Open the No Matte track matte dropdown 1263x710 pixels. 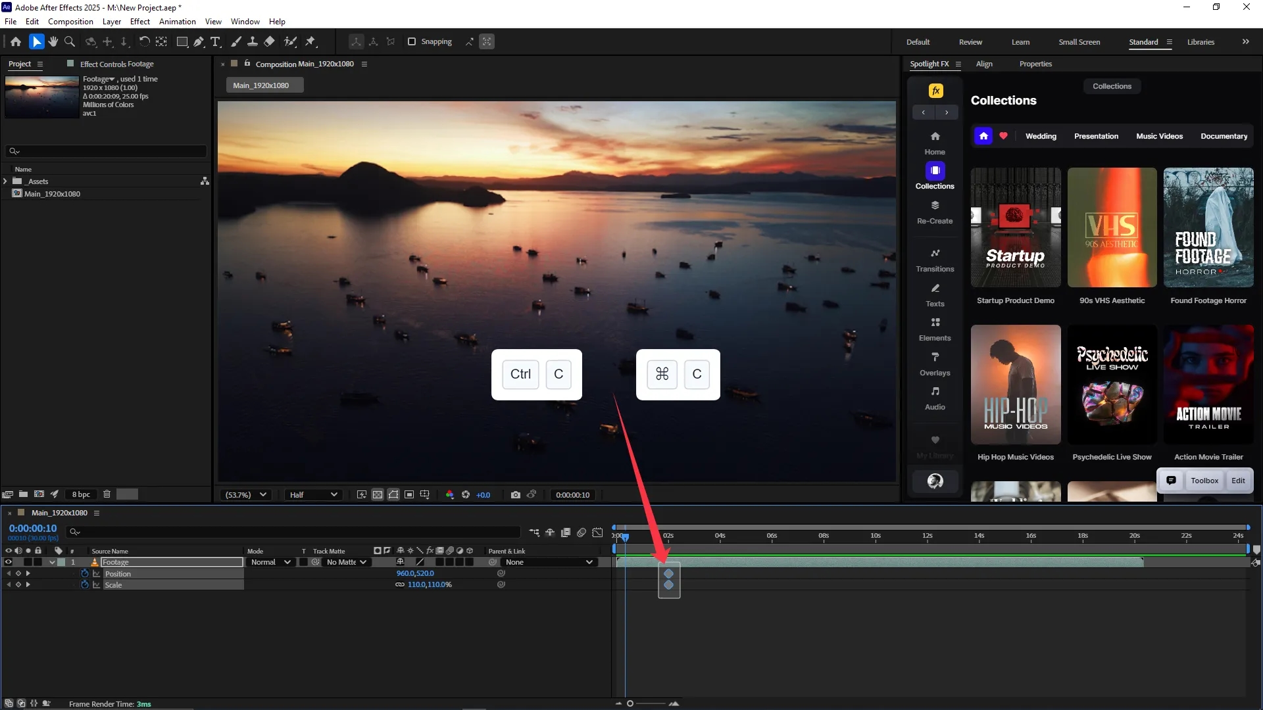coord(345,562)
